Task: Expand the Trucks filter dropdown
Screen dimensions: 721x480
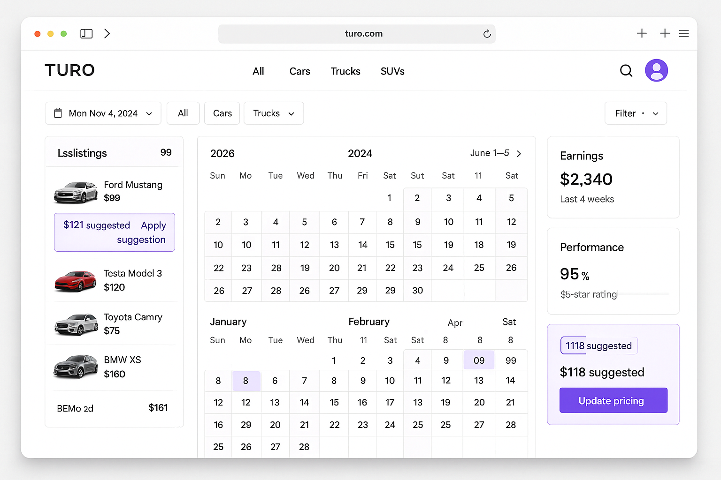Action: 274,113
